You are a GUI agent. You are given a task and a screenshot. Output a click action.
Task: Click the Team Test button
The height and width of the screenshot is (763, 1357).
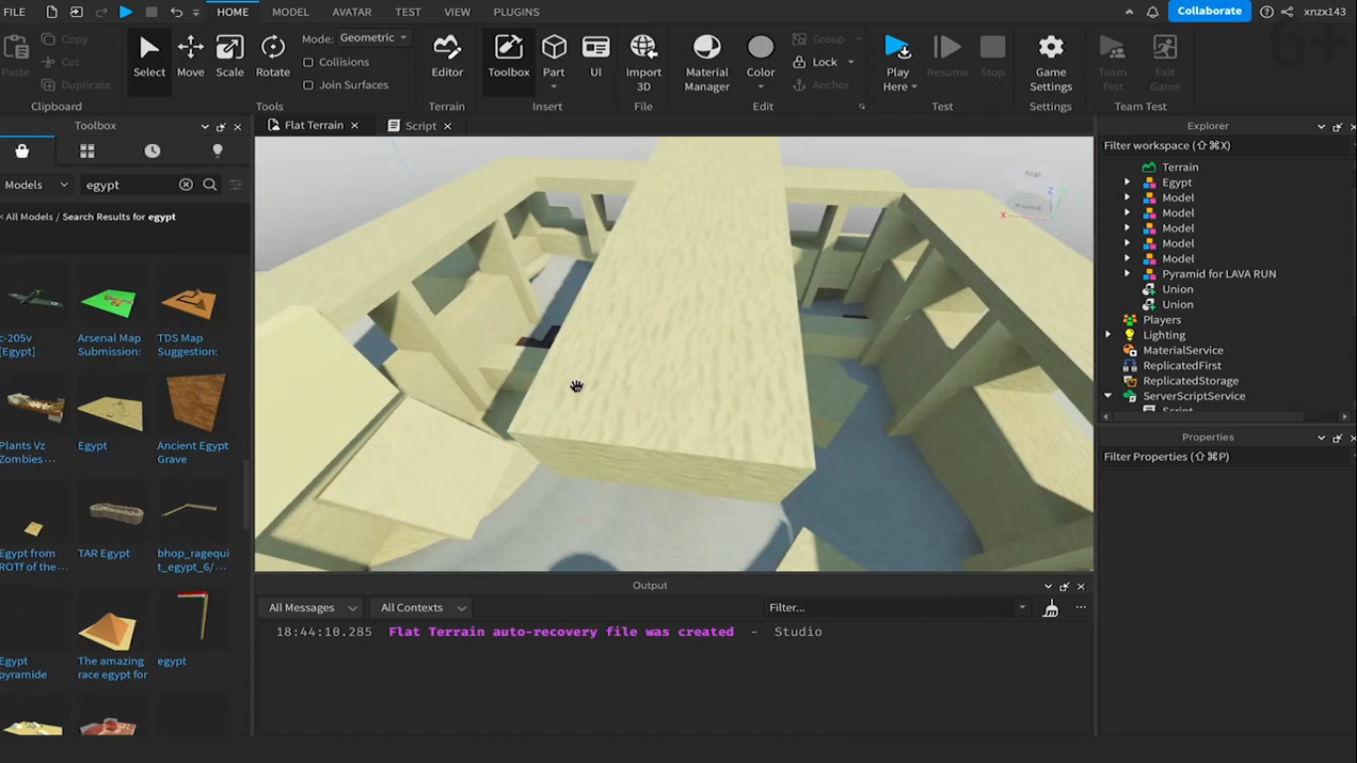point(1113,62)
